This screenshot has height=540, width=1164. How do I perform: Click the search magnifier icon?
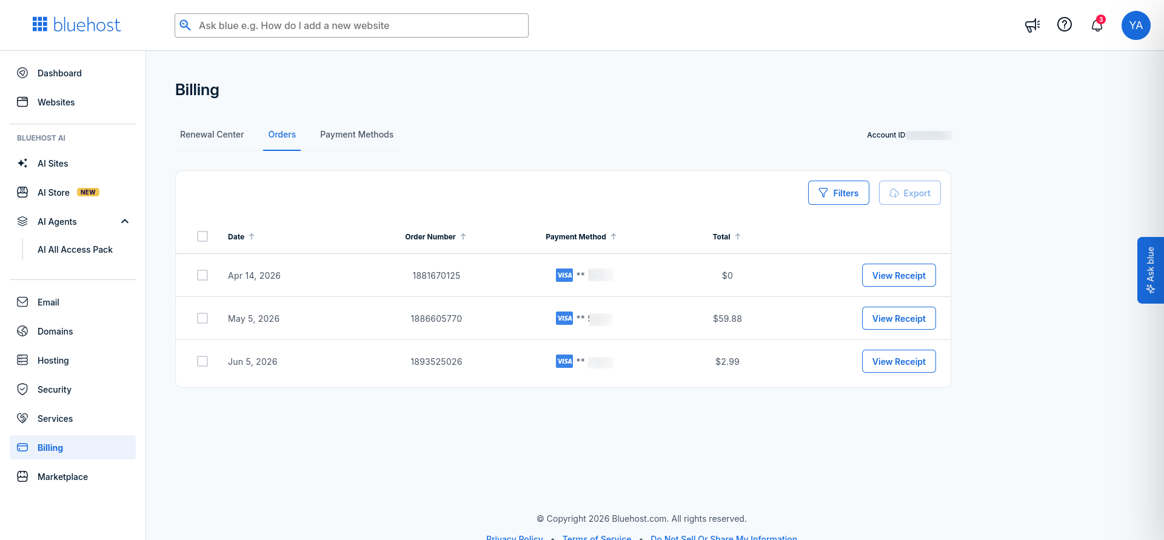point(186,25)
